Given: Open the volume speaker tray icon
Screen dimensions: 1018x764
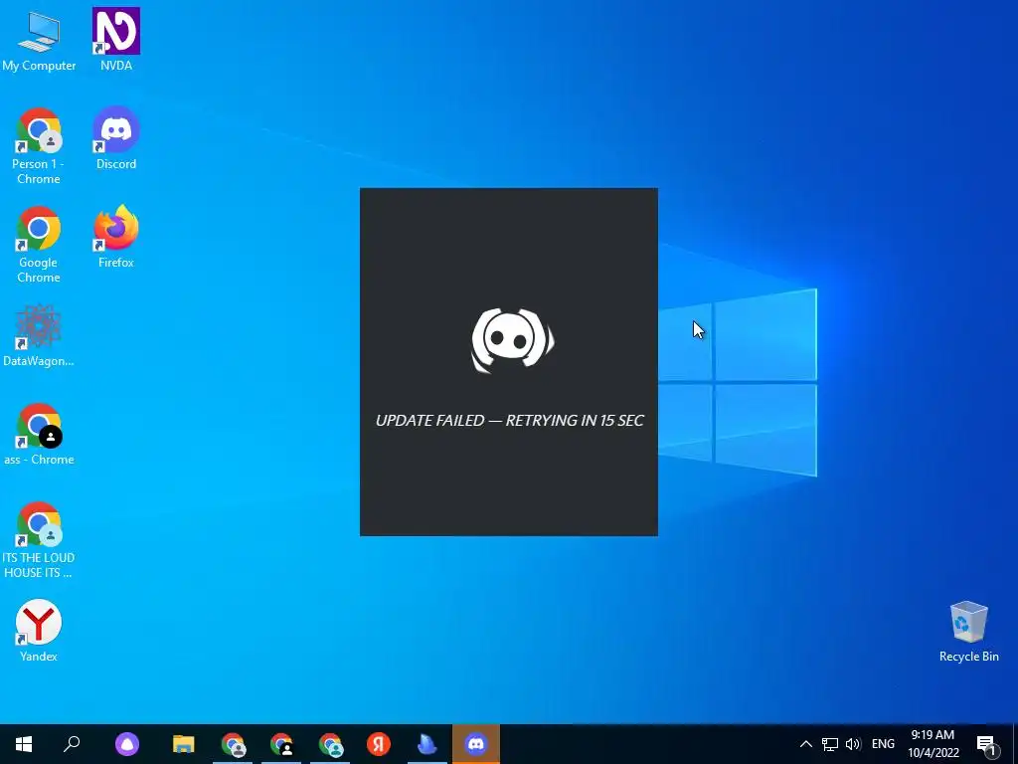Looking at the screenshot, I should [853, 744].
